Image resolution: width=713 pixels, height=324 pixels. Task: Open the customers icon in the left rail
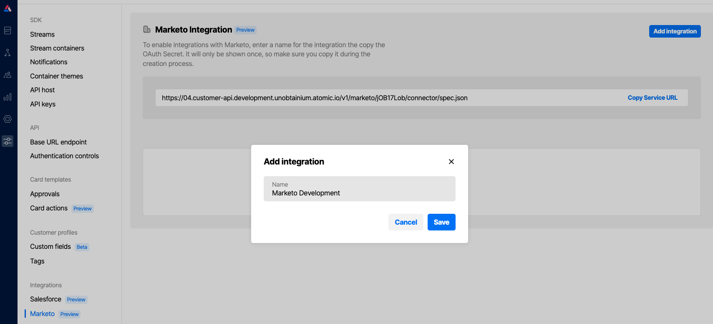(x=8, y=75)
